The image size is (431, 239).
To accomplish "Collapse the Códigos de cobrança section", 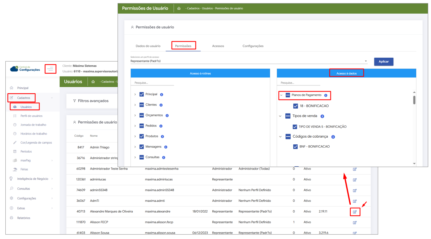I will pyautogui.click(x=281, y=137).
